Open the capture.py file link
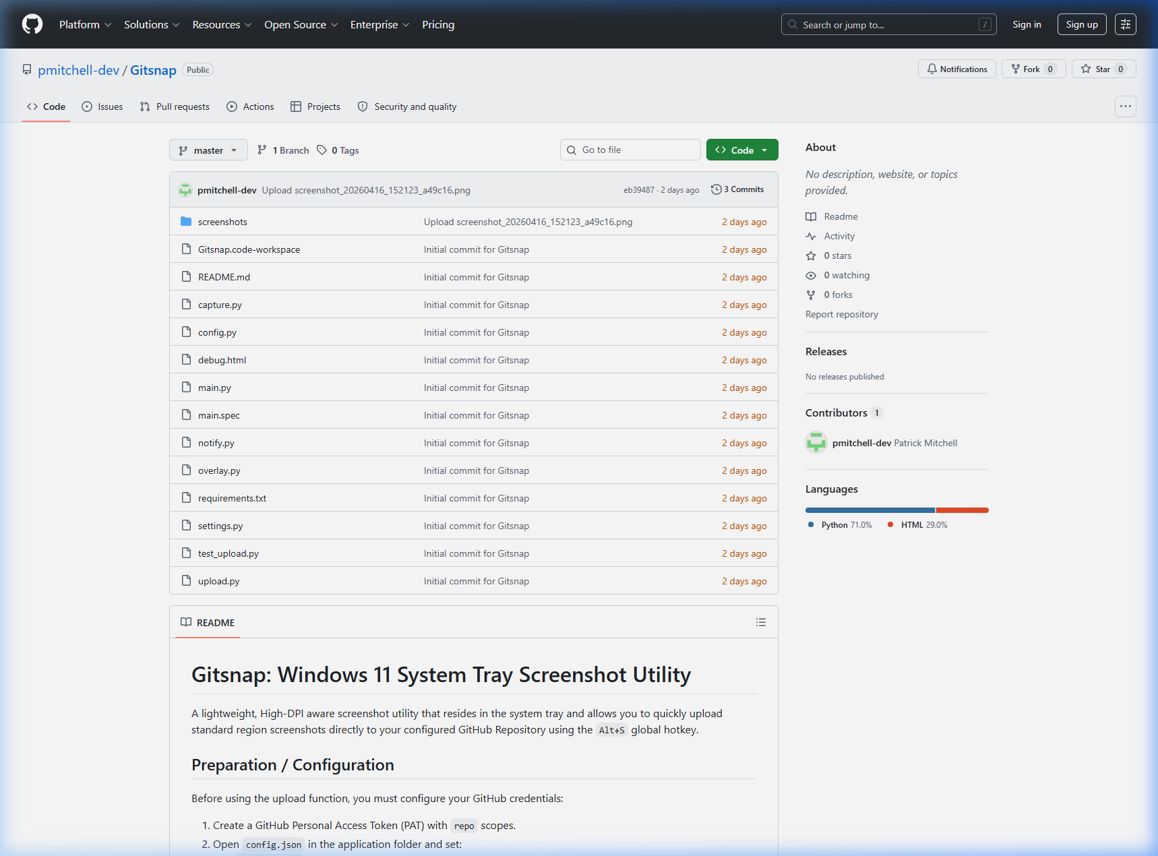This screenshot has width=1158, height=856. point(220,304)
